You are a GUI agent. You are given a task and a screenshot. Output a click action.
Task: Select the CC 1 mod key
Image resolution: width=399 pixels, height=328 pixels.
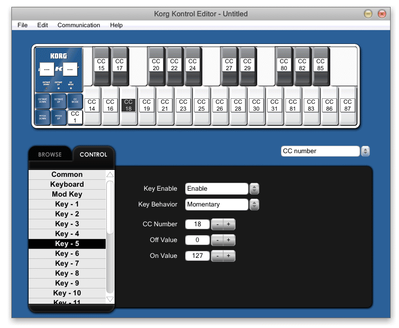(75, 117)
